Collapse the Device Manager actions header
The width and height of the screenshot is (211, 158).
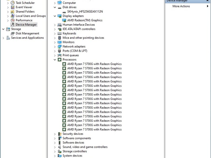click(208, 1)
